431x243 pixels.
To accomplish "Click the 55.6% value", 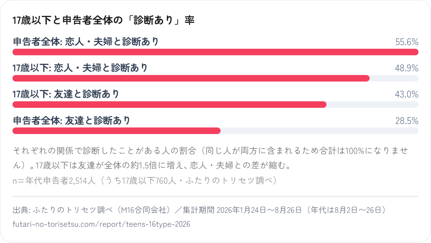I will pyautogui.click(x=407, y=42).
